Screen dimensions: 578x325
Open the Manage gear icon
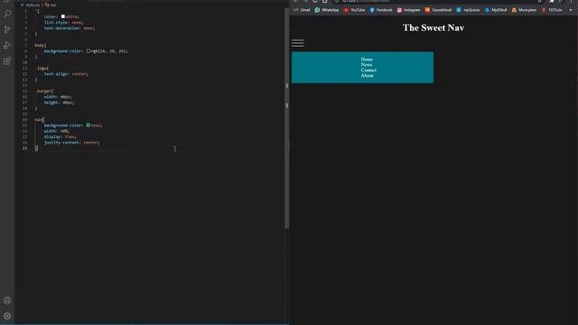(7, 316)
